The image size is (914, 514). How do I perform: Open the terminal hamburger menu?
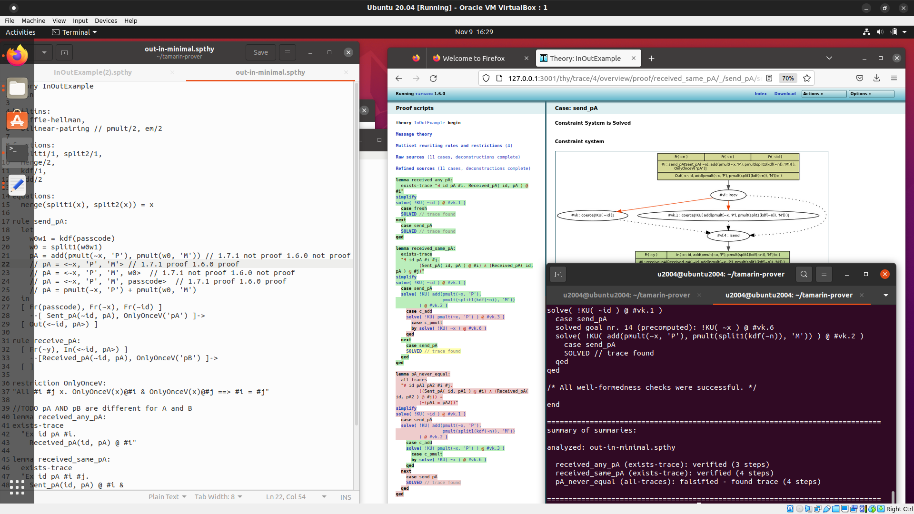point(824,274)
